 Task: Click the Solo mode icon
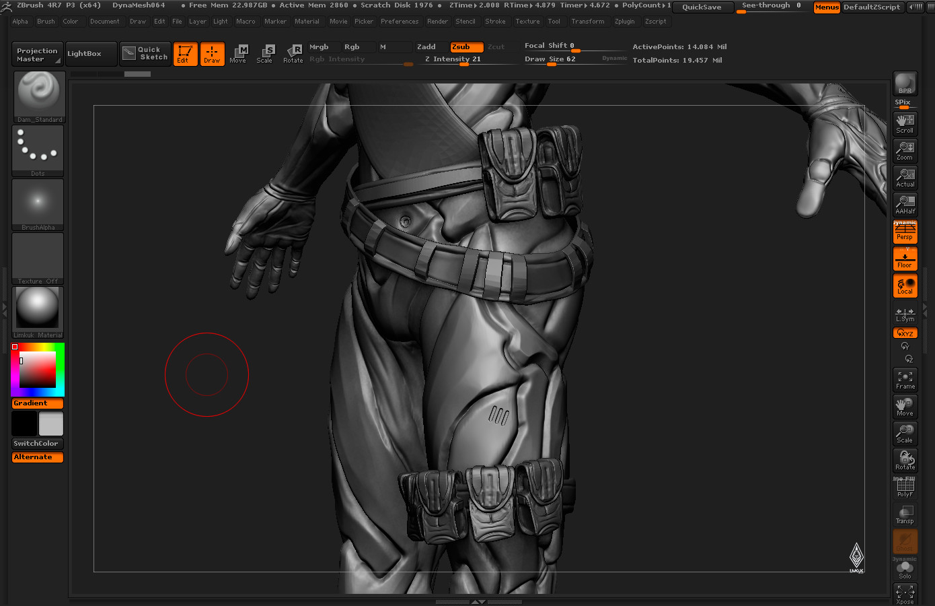[905, 570]
